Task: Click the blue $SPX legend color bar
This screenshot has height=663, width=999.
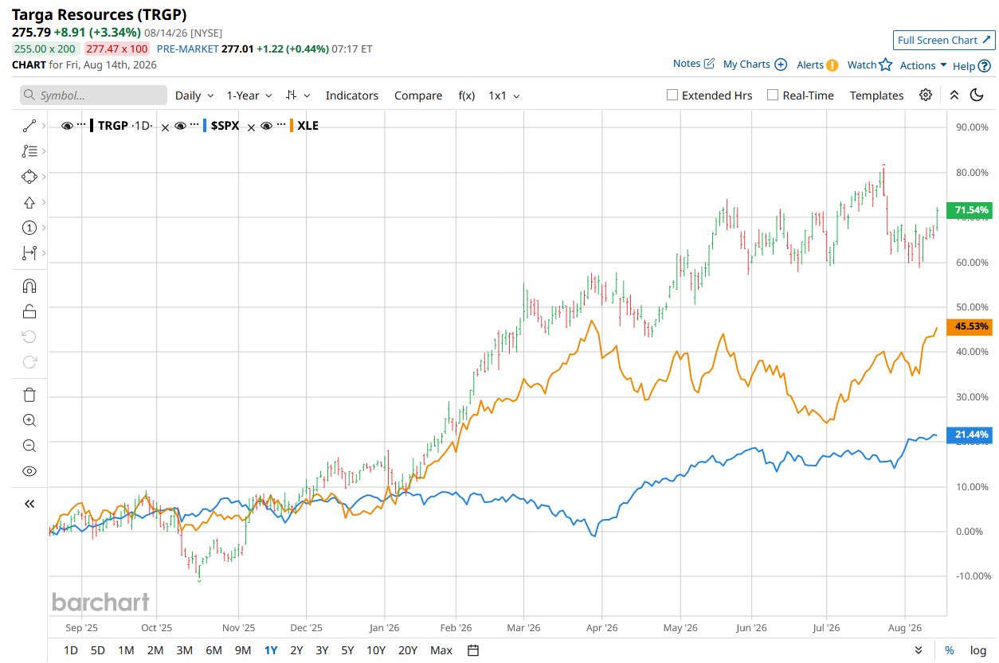Action: (206, 126)
